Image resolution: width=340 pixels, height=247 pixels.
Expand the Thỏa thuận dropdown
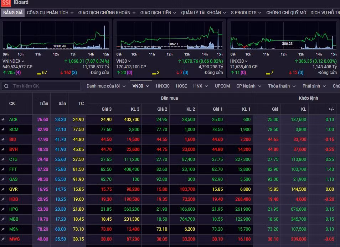pyautogui.click(x=282, y=86)
